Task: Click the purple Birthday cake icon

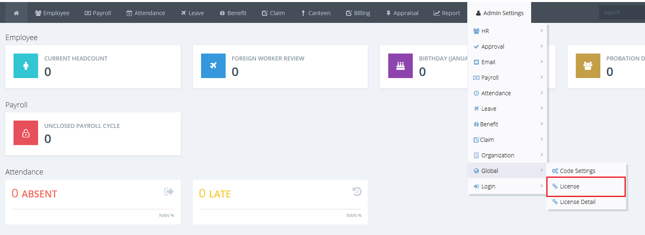Action: (400, 66)
